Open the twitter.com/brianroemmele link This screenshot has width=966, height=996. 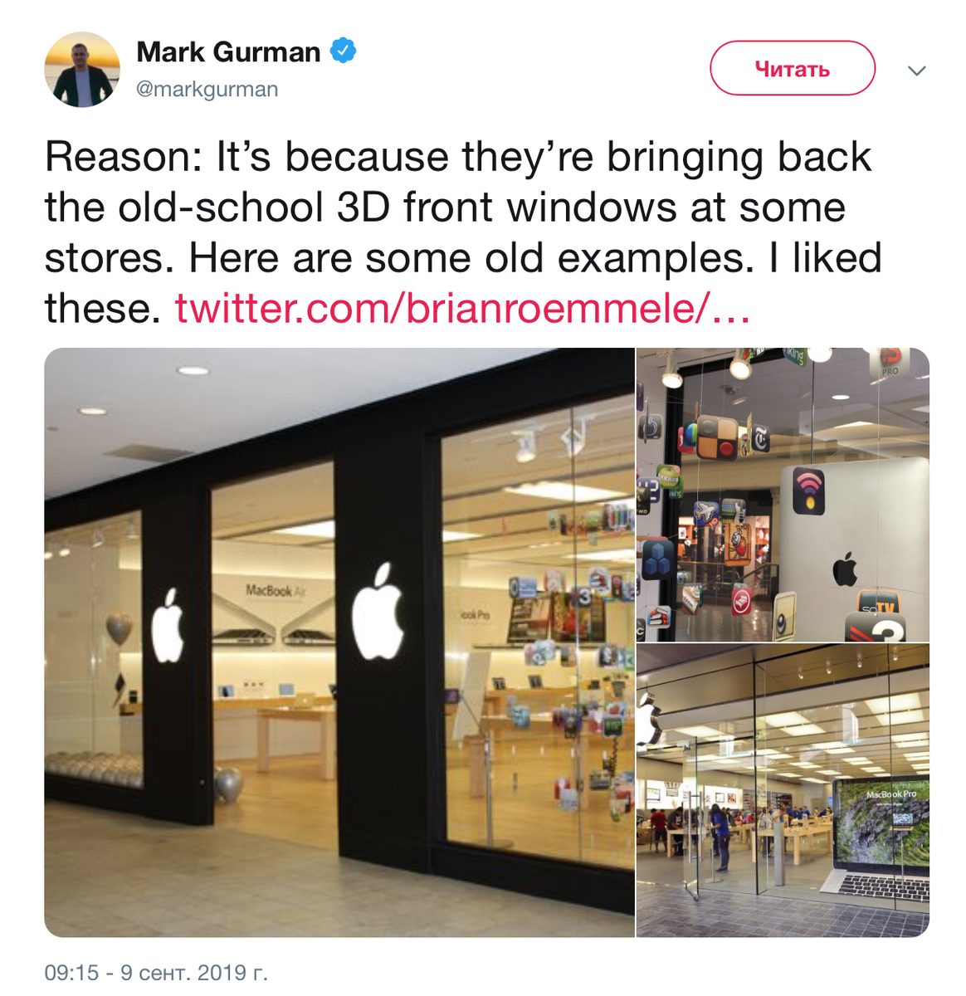coord(462,309)
